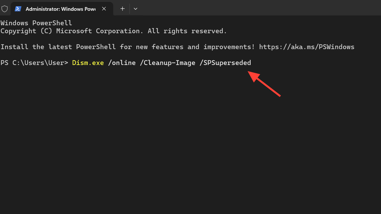Click the administrator shield icon
Viewport: 381px width, 214px height.
pyautogui.click(x=5, y=9)
